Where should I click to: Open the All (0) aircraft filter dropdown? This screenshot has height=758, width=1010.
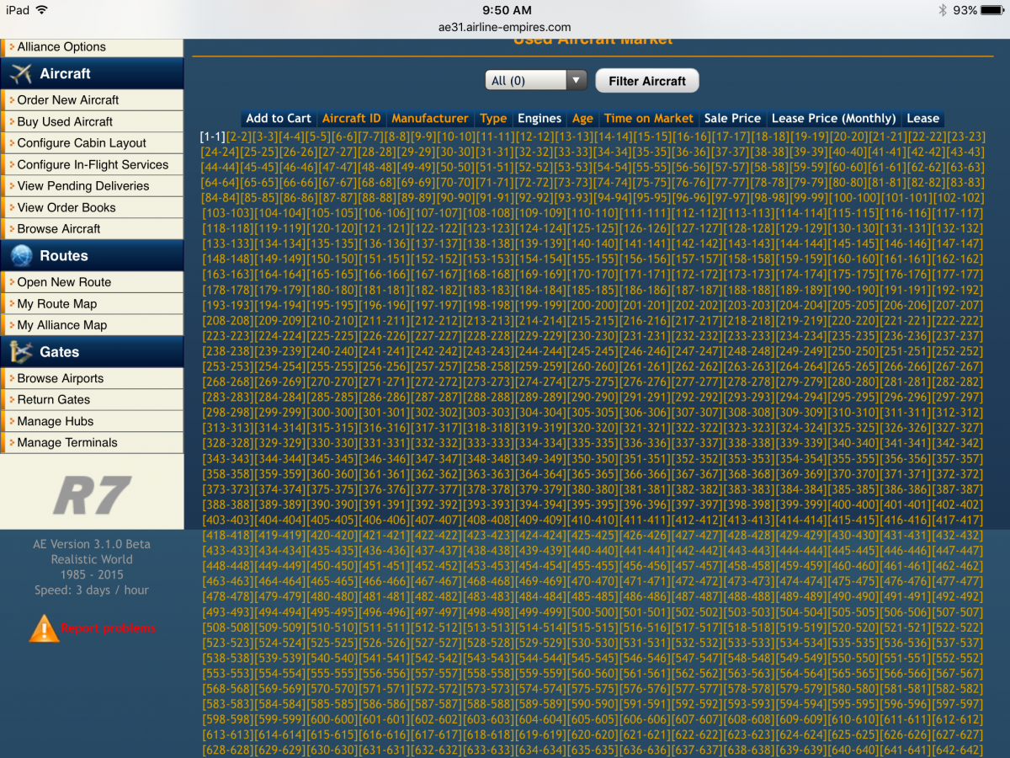coord(535,81)
